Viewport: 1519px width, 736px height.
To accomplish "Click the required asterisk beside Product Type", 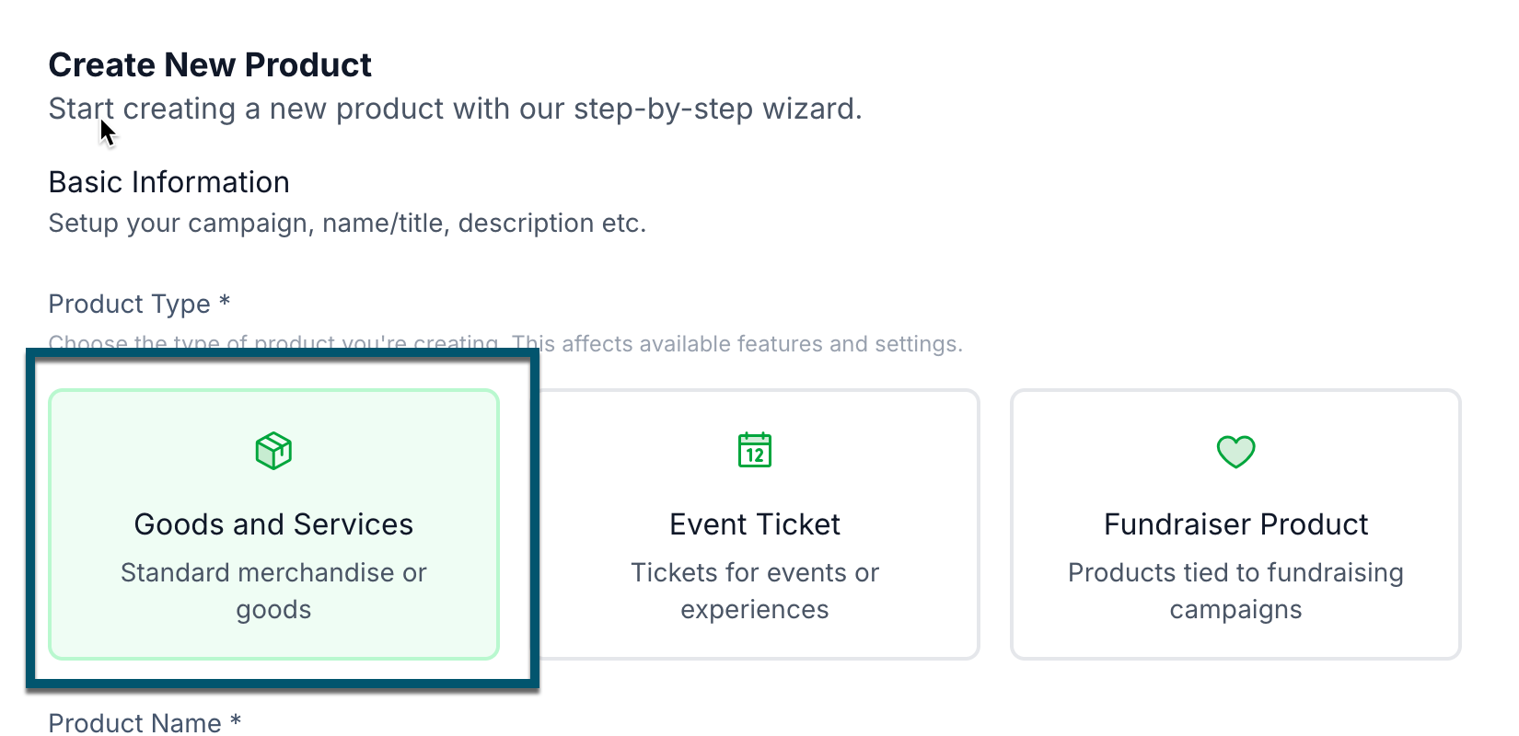I will pos(225,300).
